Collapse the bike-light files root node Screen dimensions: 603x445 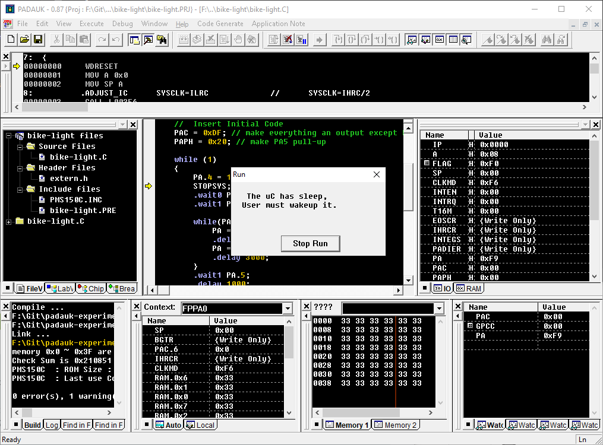point(8,135)
